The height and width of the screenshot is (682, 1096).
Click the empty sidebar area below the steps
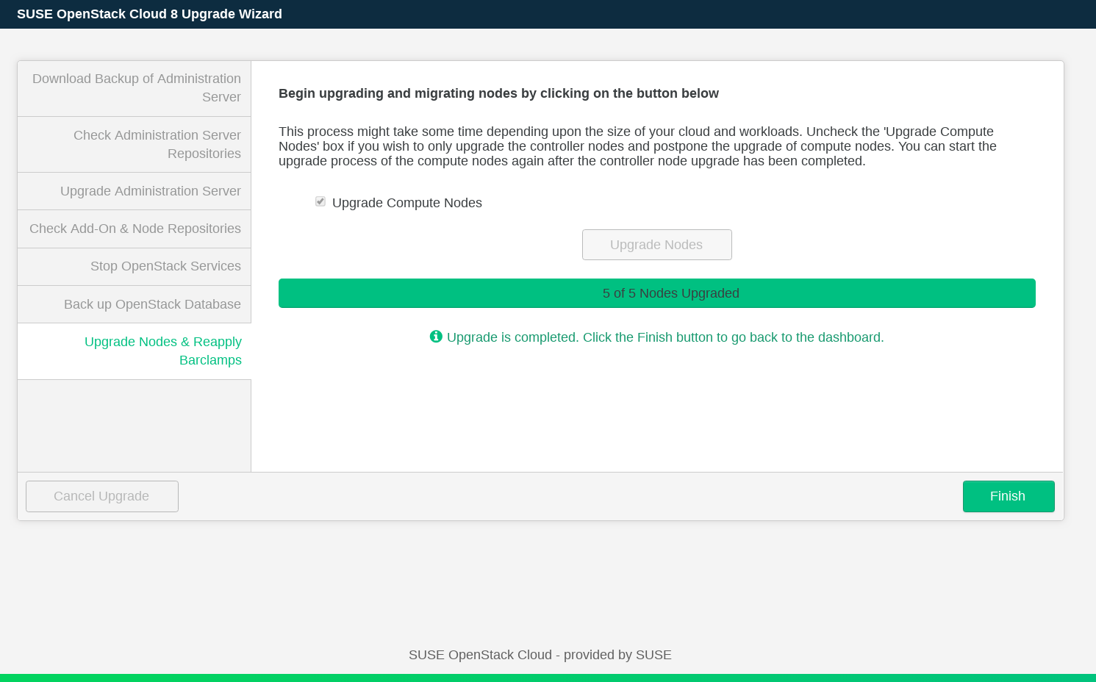(135, 425)
